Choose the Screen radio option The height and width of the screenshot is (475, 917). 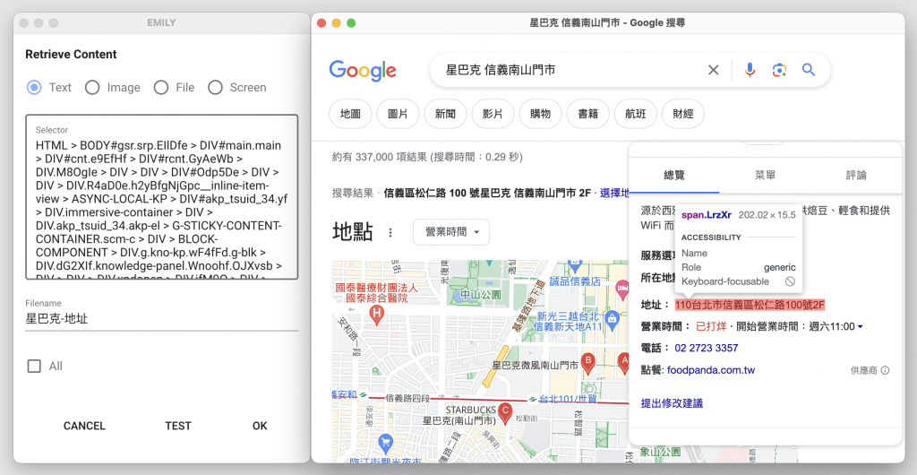(x=215, y=88)
